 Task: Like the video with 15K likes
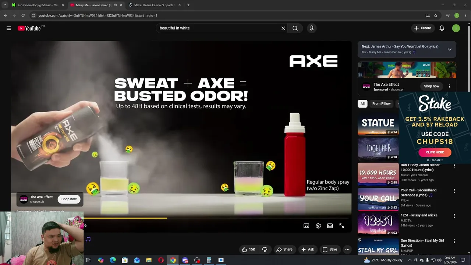click(248, 250)
